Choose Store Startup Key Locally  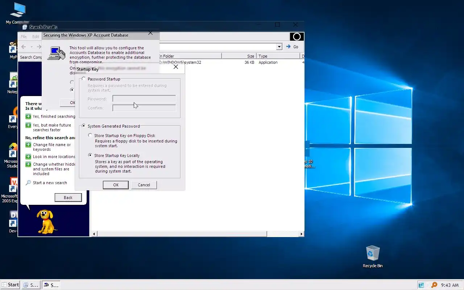(x=91, y=156)
